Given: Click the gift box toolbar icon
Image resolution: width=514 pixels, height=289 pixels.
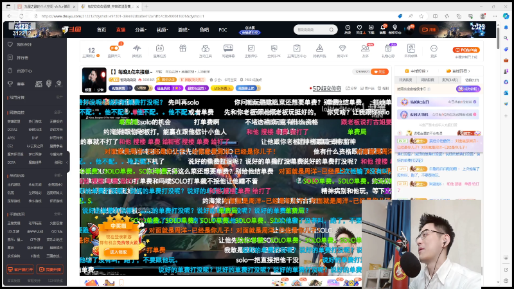Looking at the screenshot, I should point(182,49).
